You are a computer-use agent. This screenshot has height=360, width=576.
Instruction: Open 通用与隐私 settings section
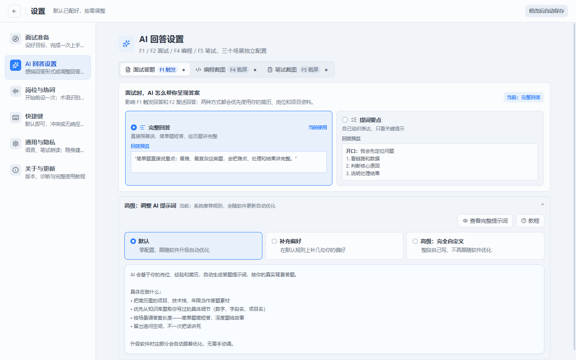(x=48, y=146)
